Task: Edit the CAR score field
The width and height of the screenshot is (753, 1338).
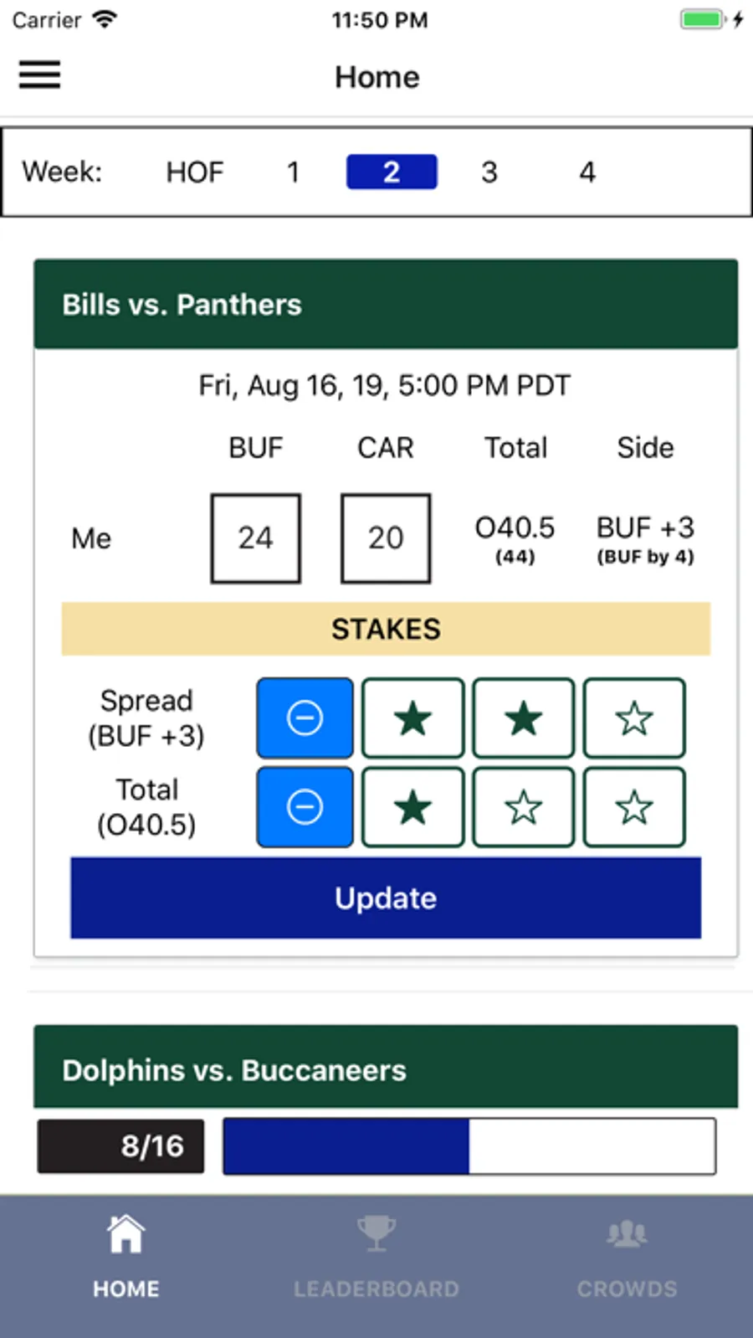Action: click(x=386, y=538)
